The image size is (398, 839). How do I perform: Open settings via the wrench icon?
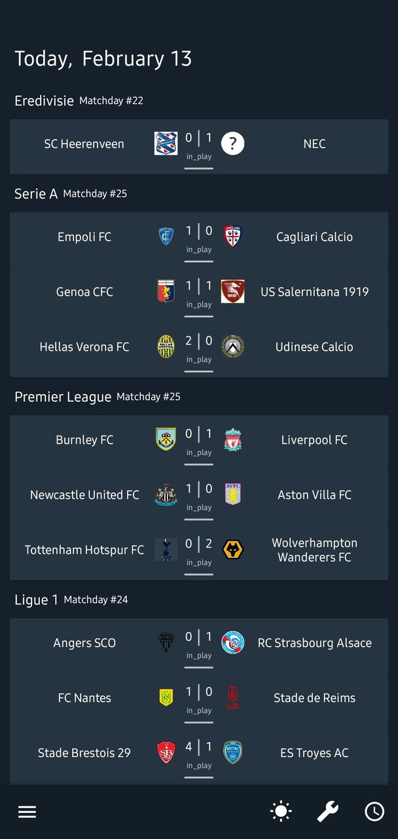click(327, 811)
